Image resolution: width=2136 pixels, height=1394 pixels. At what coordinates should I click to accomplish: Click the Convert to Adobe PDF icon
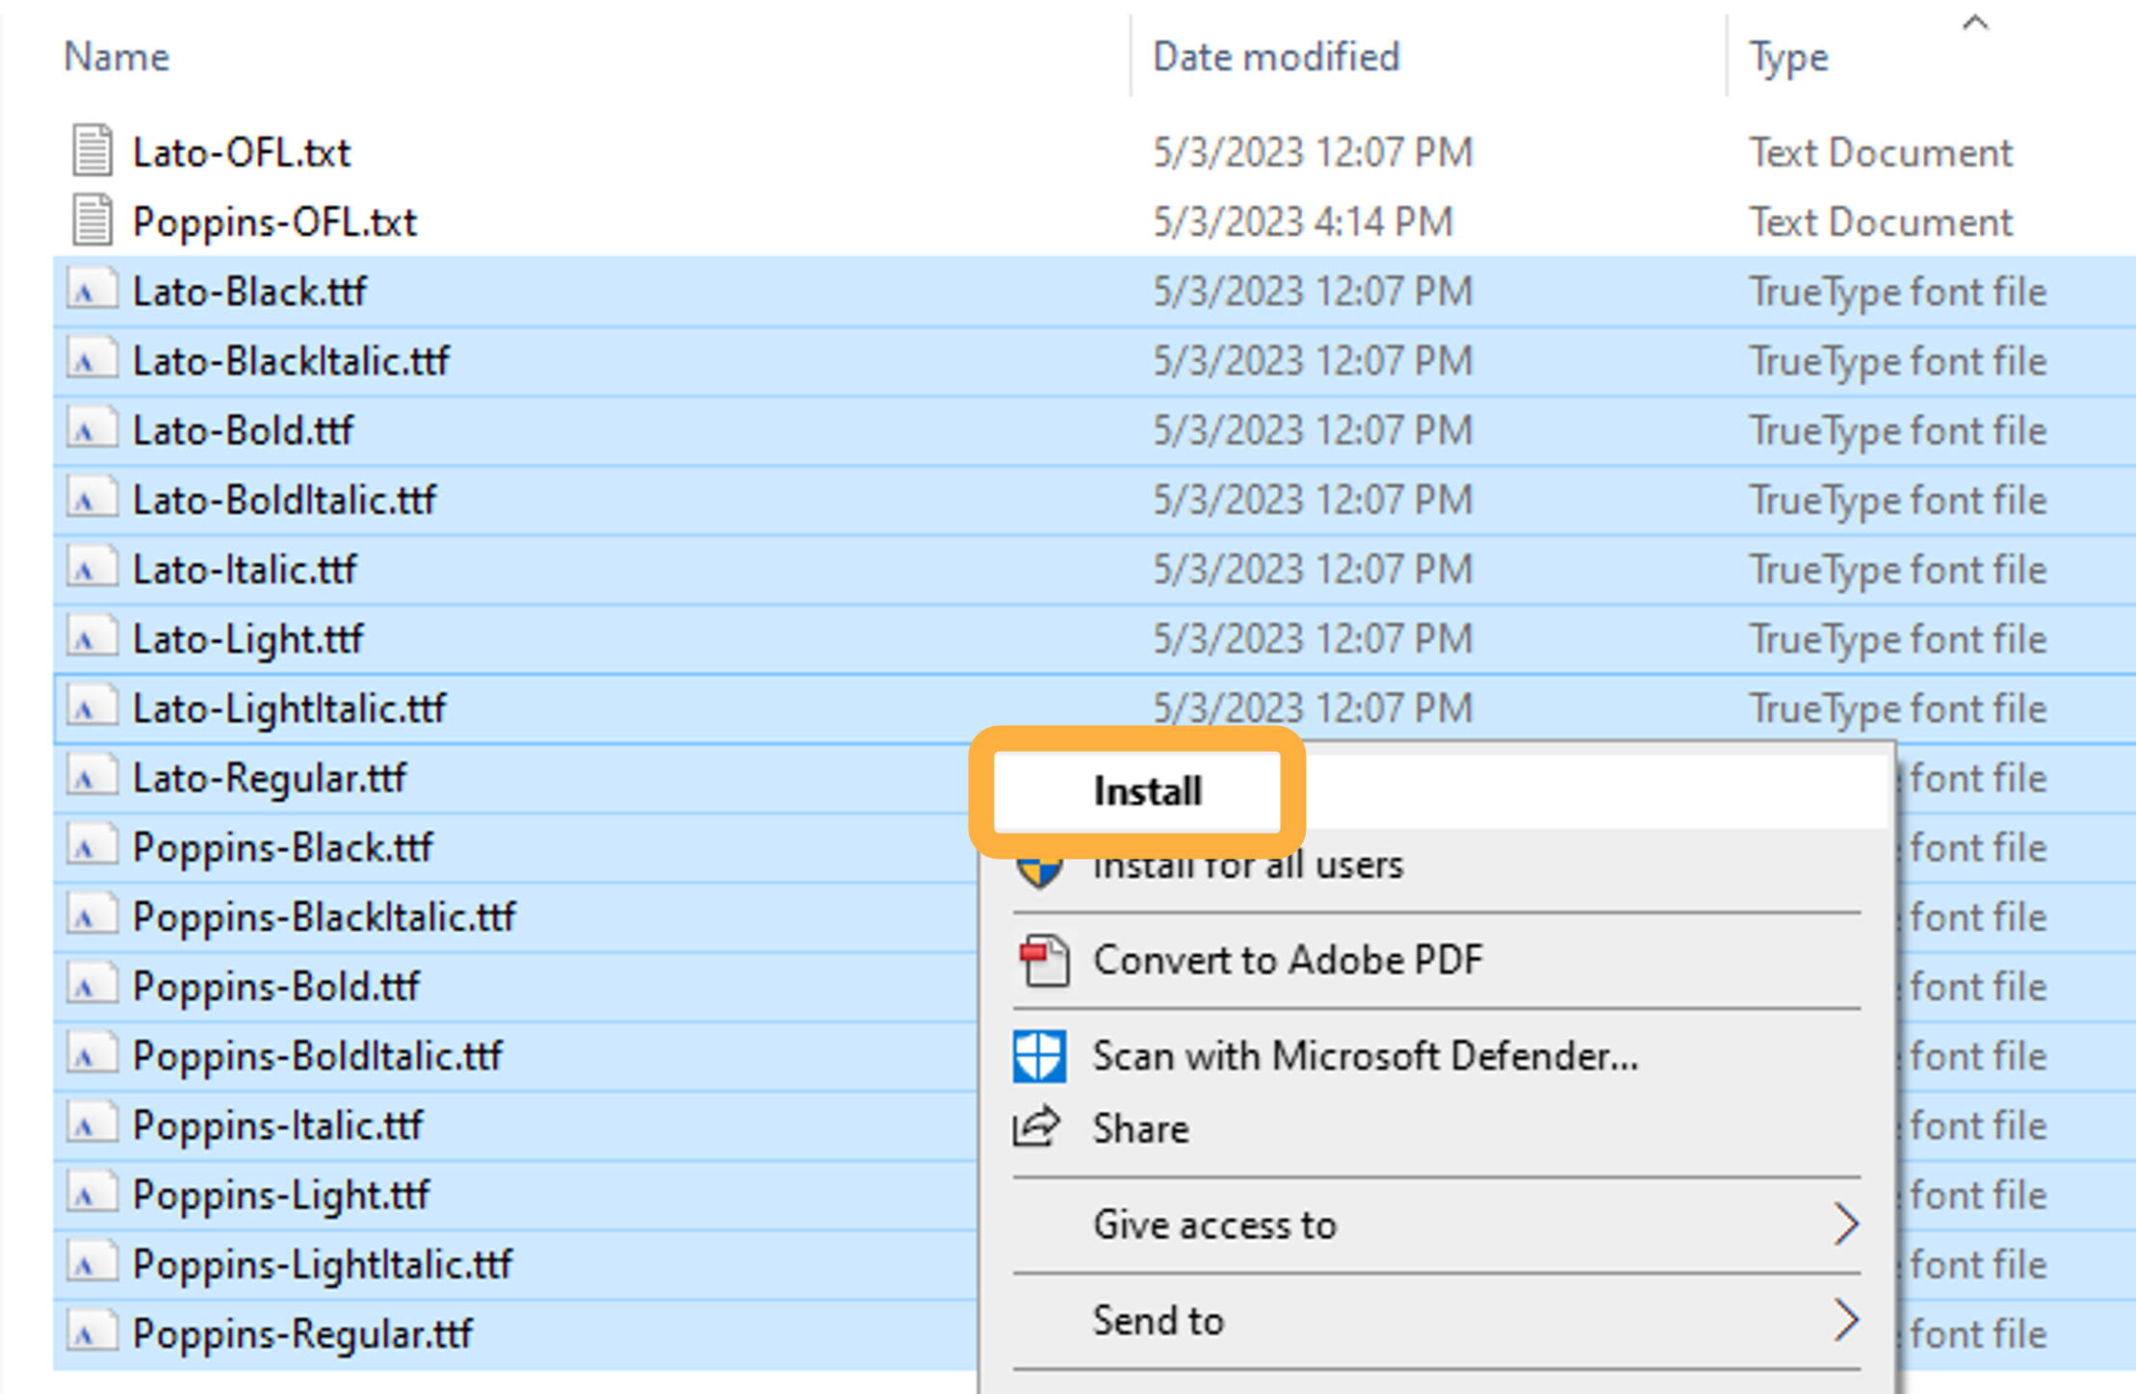[1043, 960]
